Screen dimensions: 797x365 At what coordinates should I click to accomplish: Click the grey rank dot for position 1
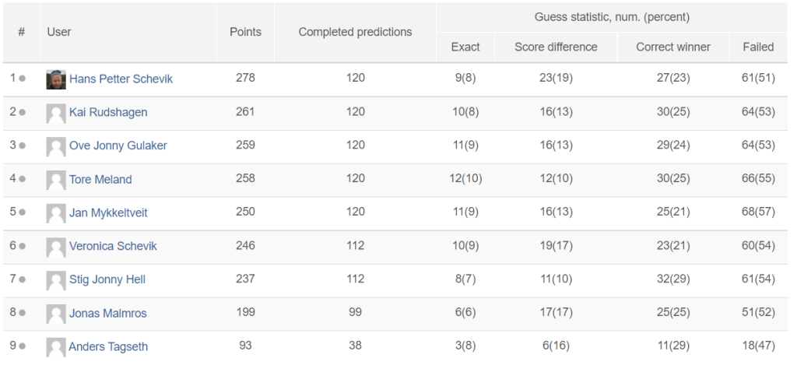point(23,79)
